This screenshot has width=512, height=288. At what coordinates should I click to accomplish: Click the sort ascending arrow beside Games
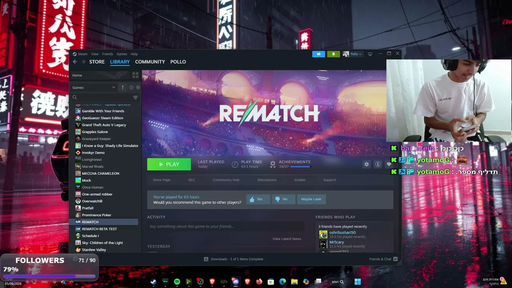[123, 88]
